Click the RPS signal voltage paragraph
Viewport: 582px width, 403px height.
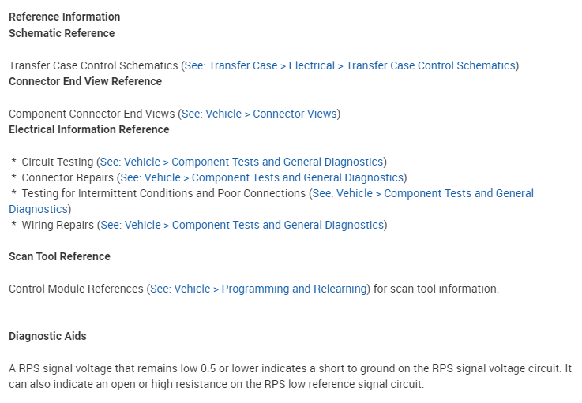(x=290, y=376)
